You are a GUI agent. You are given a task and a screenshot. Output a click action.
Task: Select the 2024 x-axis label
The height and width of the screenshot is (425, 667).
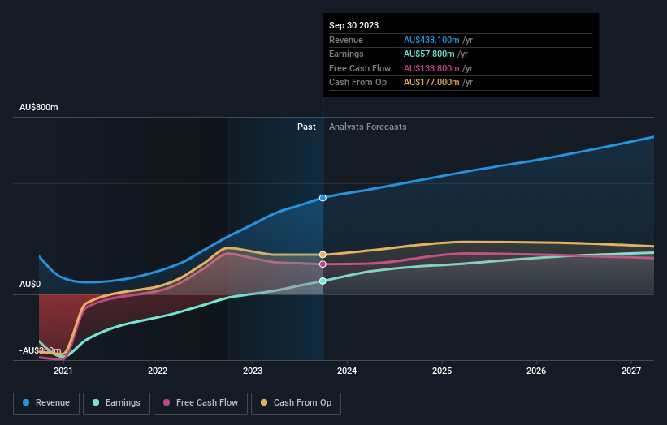click(x=347, y=371)
